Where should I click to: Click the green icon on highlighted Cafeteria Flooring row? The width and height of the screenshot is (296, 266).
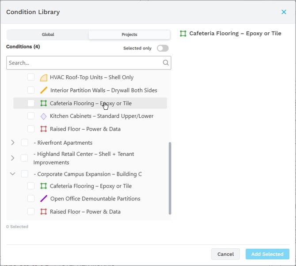point(43,104)
